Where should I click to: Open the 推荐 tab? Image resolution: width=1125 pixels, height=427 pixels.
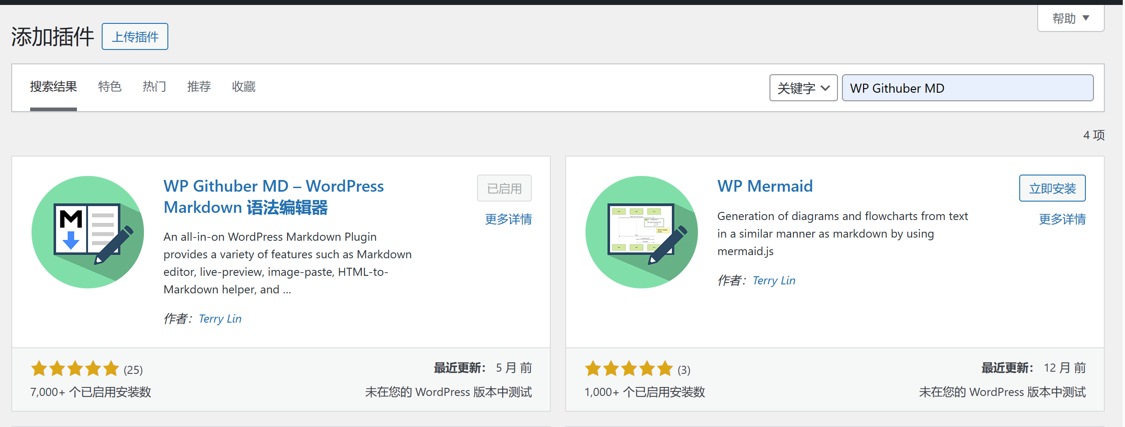[x=199, y=86]
